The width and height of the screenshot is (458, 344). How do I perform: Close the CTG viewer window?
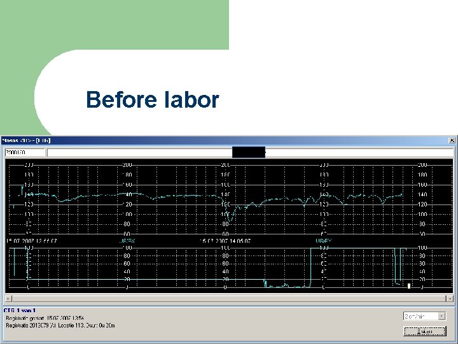[x=452, y=140]
